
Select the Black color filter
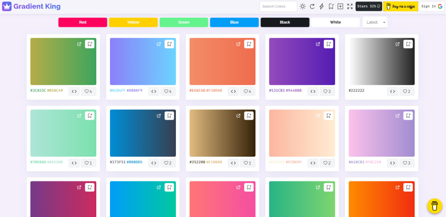tap(285, 22)
